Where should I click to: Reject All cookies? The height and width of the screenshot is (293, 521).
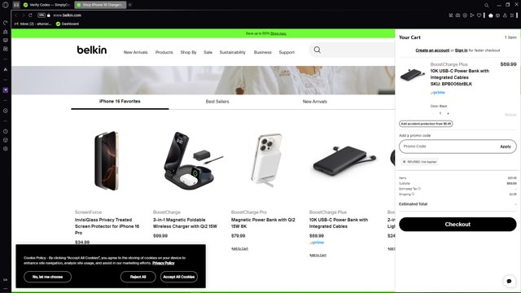138,277
